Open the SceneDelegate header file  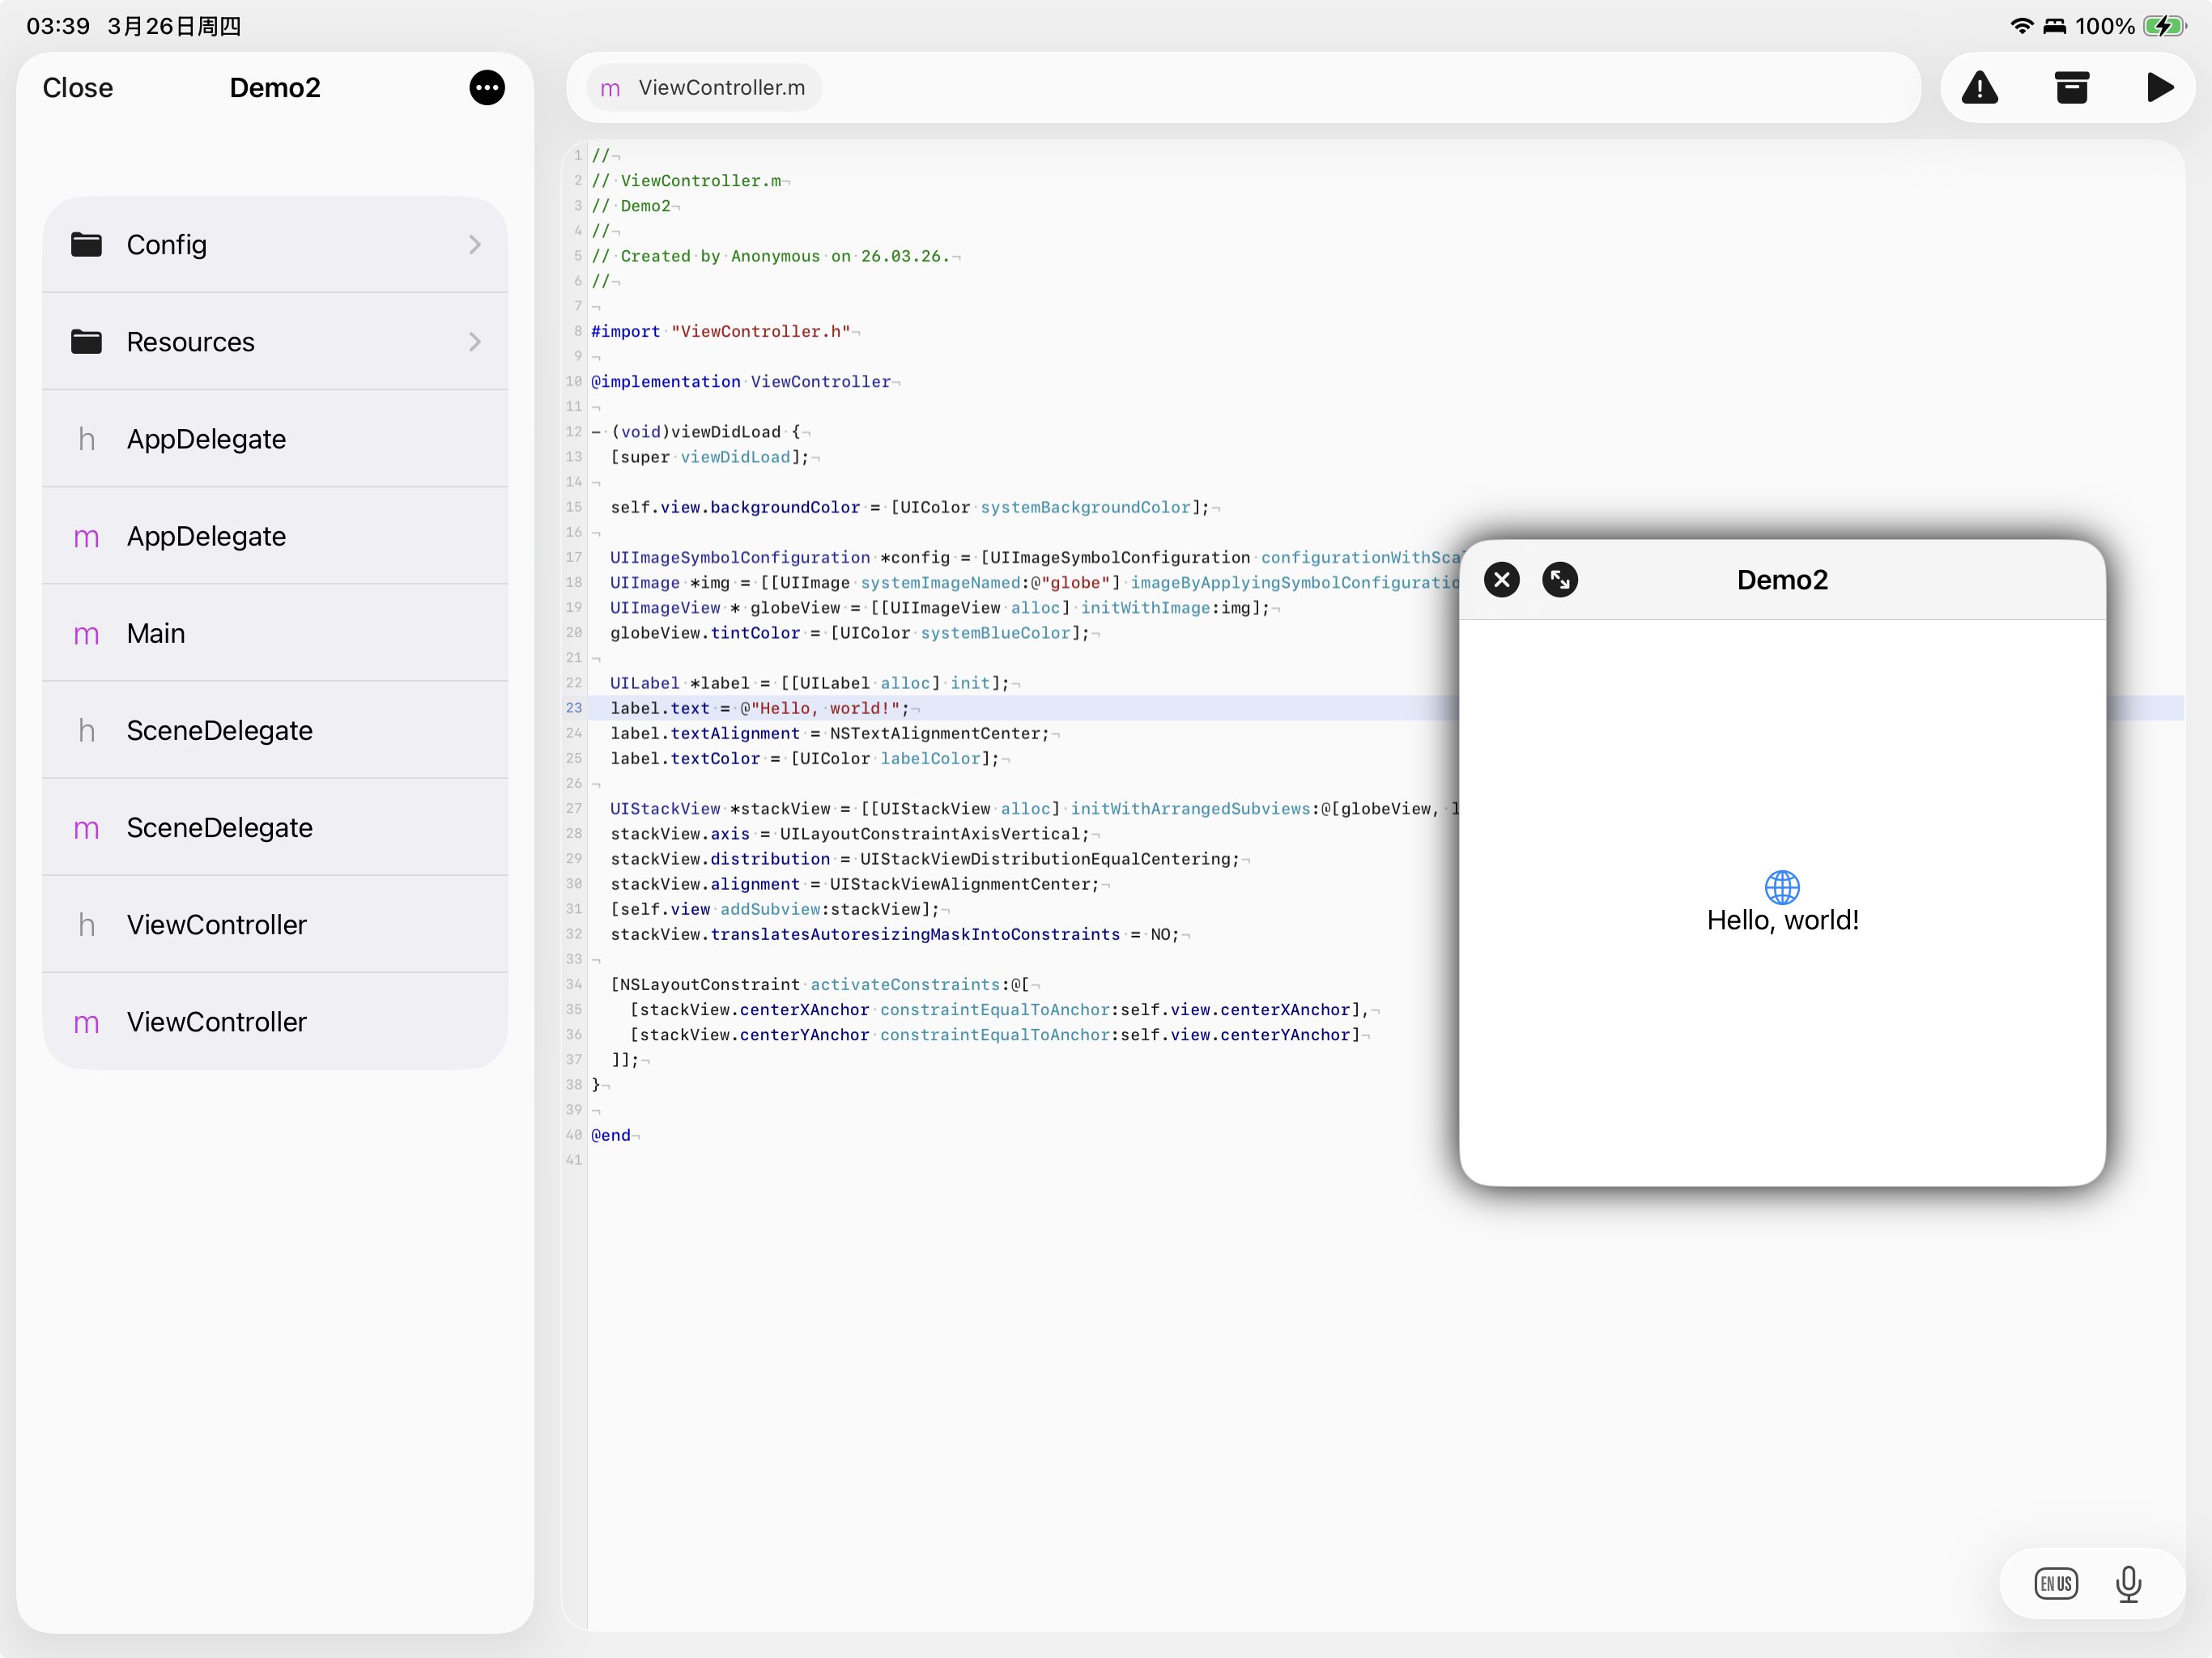point(275,730)
